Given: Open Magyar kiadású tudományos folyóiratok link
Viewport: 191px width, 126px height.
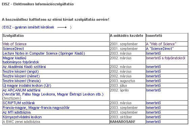Looking at the screenshot, I should point(21,60).
